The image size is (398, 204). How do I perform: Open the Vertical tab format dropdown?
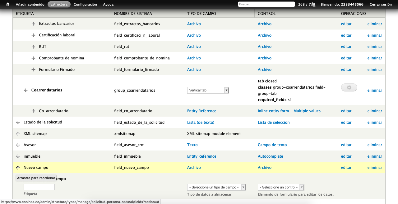208,90
